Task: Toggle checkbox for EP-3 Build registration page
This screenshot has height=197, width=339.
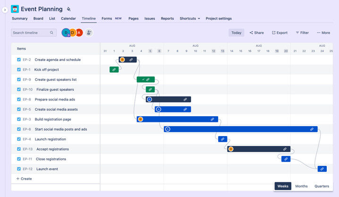Action: (x=19, y=119)
